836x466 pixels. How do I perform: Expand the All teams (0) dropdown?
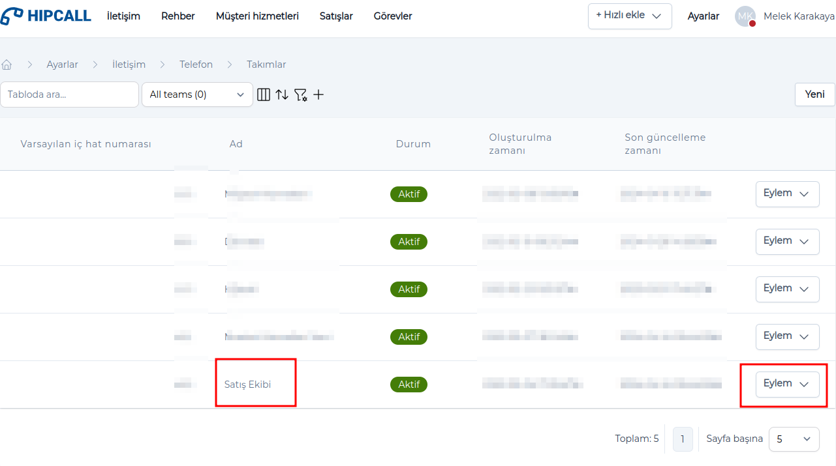197,95
